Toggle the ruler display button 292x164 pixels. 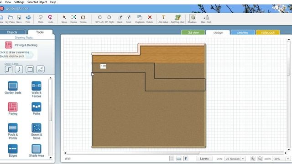pyautogui.click(x=179, y=159)
